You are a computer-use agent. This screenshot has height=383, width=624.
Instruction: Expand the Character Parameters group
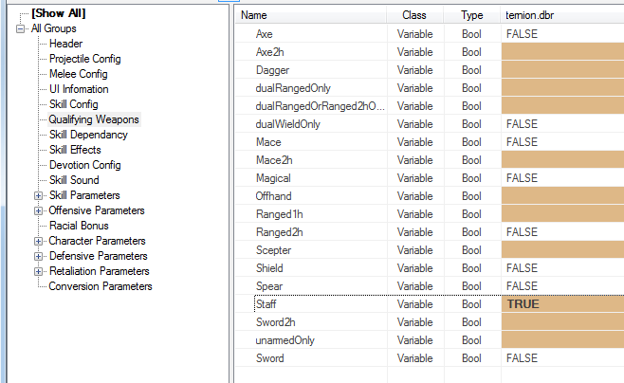point(38,241)
